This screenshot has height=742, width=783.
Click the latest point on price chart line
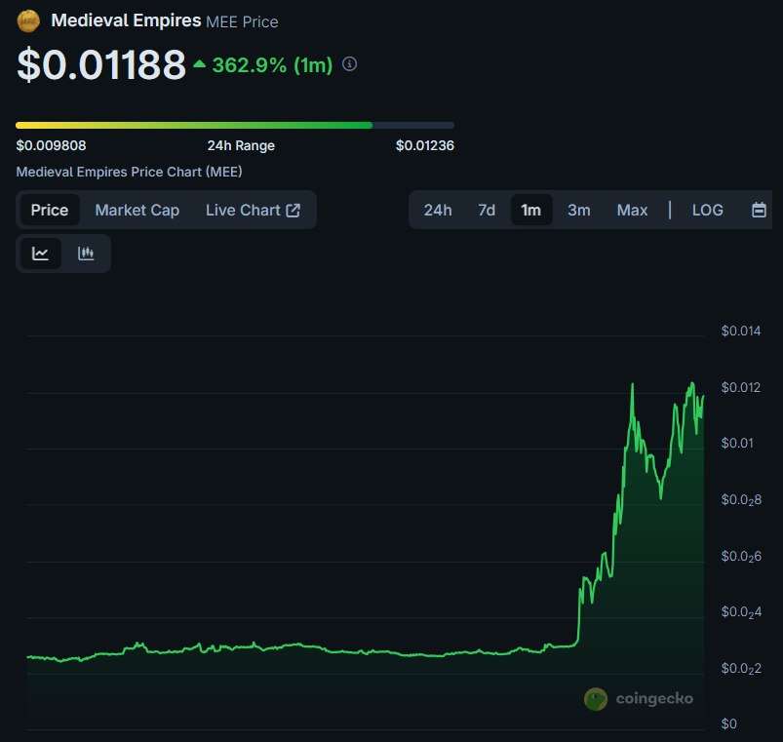(704, 397)
